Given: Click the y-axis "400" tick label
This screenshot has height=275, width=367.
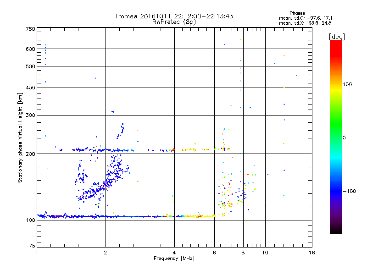Looking at the screenshot, I should [30, 88].
